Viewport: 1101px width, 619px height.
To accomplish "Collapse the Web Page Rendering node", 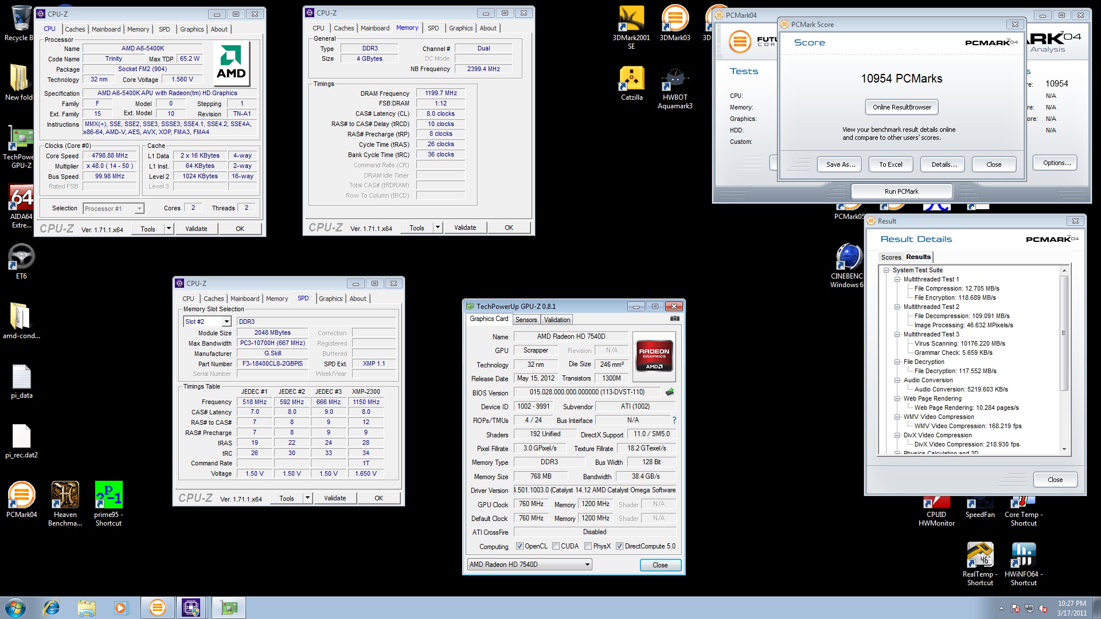I will pos(897,398).
